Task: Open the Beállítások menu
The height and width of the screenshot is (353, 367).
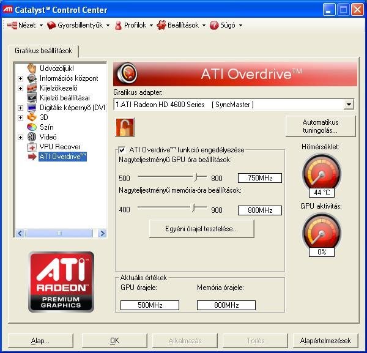Action: coord(183,25)
